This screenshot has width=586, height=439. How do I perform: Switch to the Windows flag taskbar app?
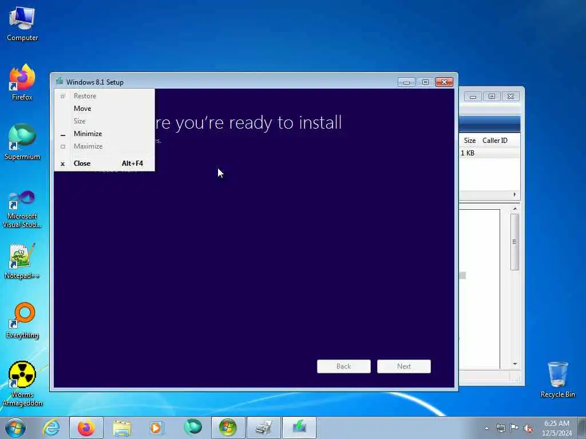coord(228,428)
